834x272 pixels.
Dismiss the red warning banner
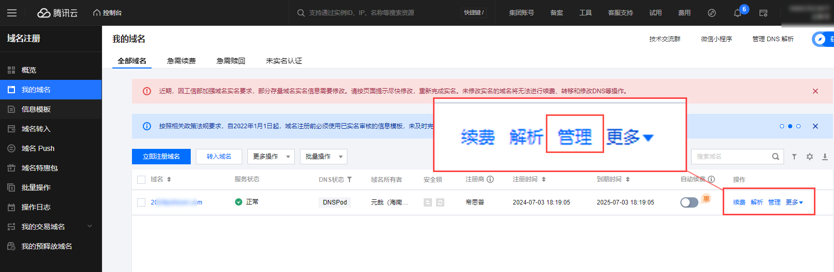pyautogui.click(x=815, y=91)
